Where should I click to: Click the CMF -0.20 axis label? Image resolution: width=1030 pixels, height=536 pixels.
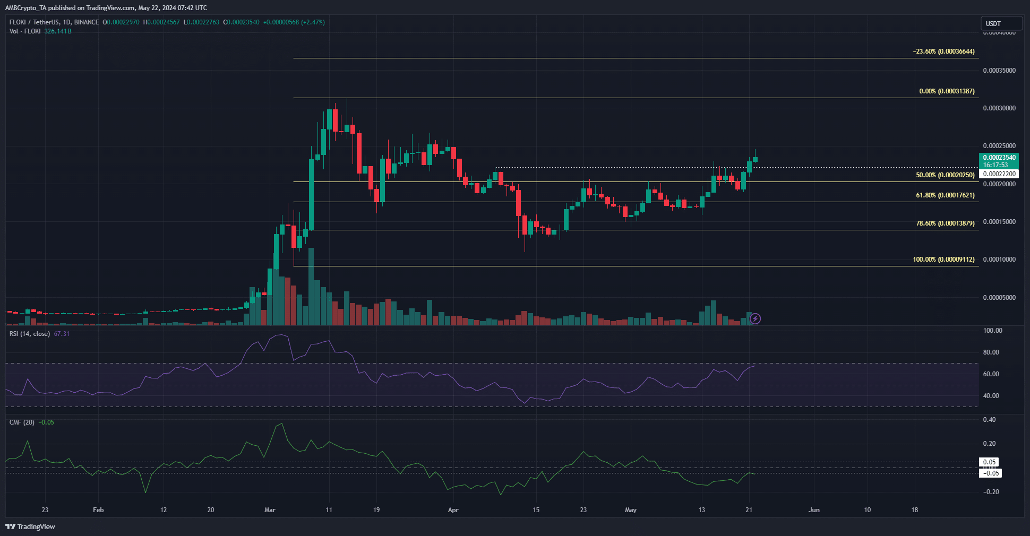coord(990,492)
